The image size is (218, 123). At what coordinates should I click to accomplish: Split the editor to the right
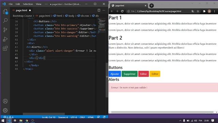(99, 10)
